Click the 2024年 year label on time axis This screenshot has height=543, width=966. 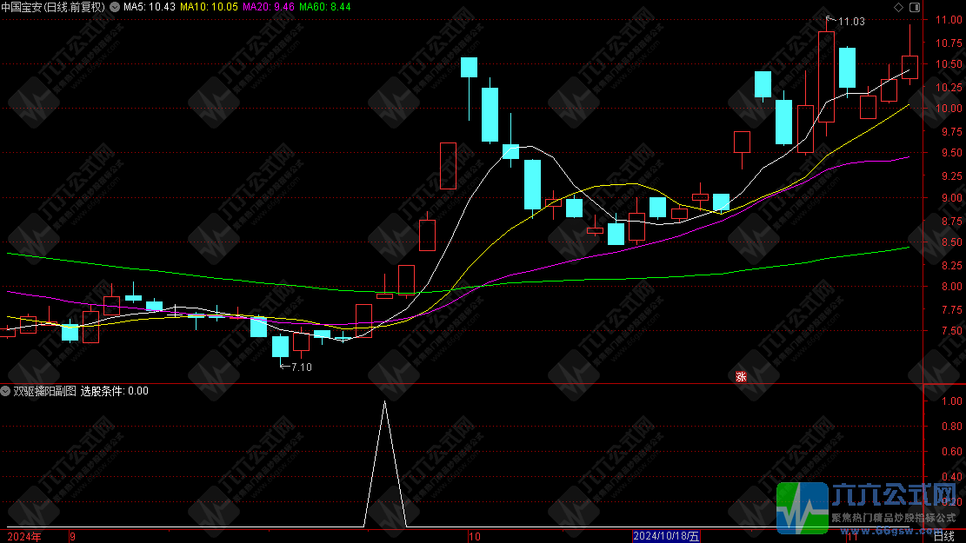[24, 536]
